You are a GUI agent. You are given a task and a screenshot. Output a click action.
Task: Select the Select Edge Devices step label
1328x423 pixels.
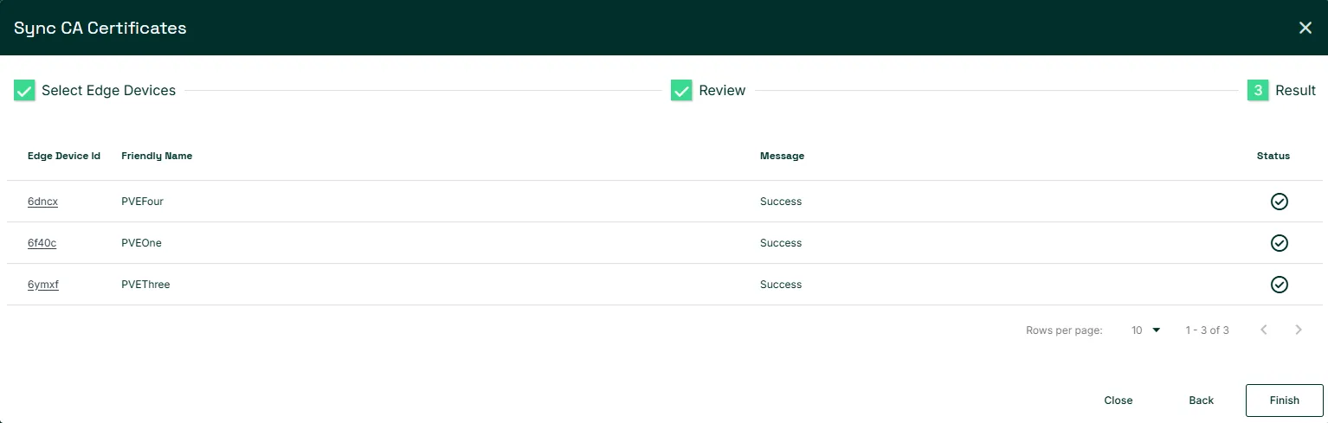[108, 90]
